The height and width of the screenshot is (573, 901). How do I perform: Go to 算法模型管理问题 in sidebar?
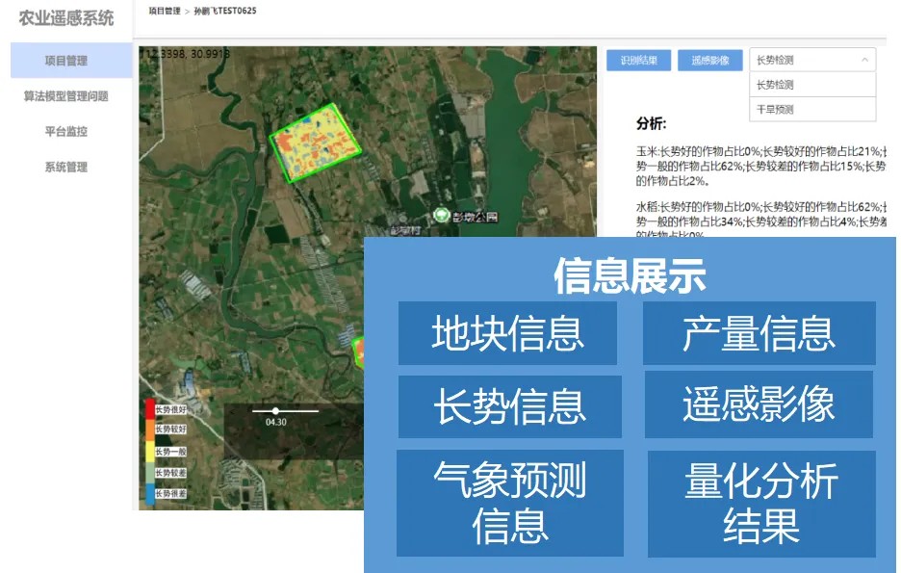(66, 96)
